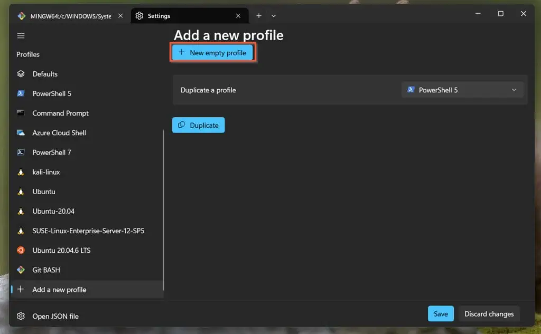541x334 pixels.
Task: Click the Git BASH diamond icon in sidebar
Action: pyautogui.click(x=21, y=270)
